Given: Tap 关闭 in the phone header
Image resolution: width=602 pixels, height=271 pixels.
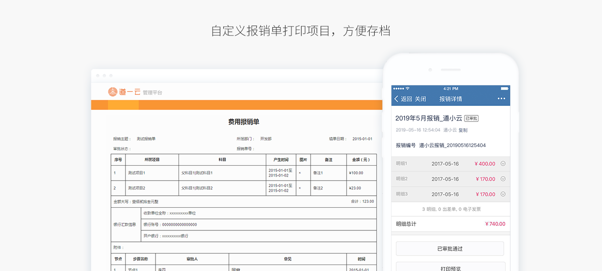Looking at the screenshot, I should [420, 99].
